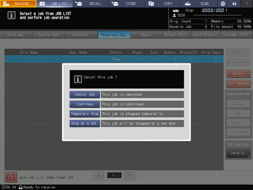Viewport: 253px width, 190px height.
Task: Open the STORE tab
Action: click(x=127, y=3)
